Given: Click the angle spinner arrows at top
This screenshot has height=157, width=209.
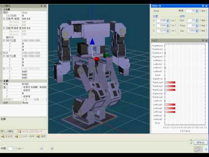Looking at the screenshot, I should click(x=197, y=11).
